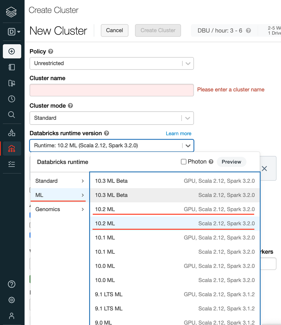
Task: Open the Repos icon in sidebar
Action: pyautogui.click(x=12, y=83)
